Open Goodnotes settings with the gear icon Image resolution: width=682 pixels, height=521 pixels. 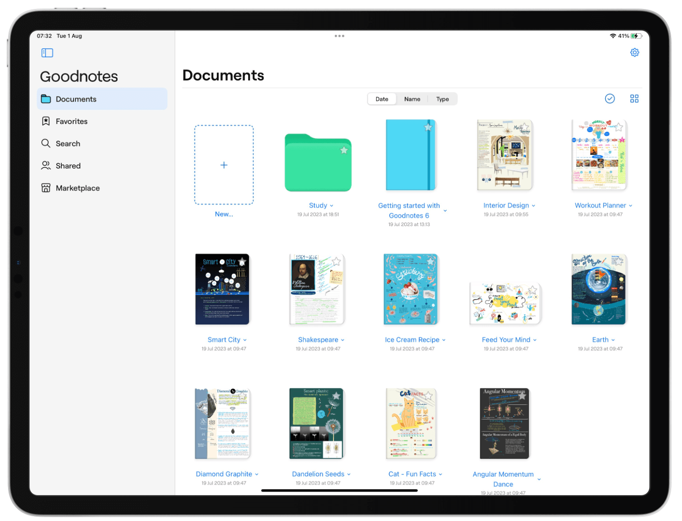pyautogui.click(x=635, y=52)
